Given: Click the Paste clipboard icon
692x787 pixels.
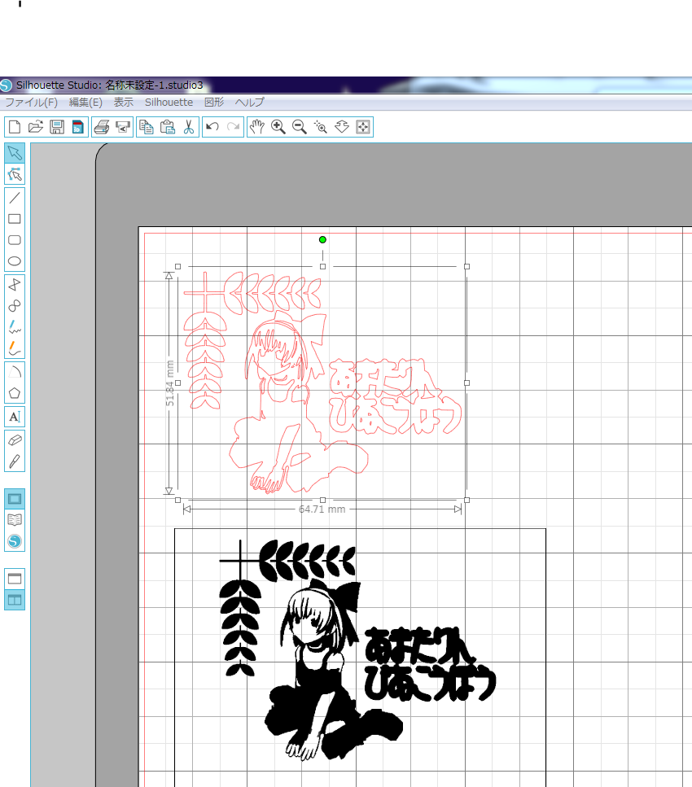Looking at the screenshot, I should [167, 127].
